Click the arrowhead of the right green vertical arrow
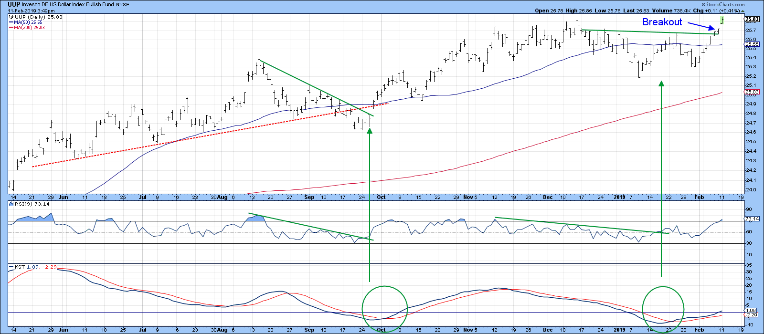This screenshot has height=334, width=764. [x=661, y=84]
